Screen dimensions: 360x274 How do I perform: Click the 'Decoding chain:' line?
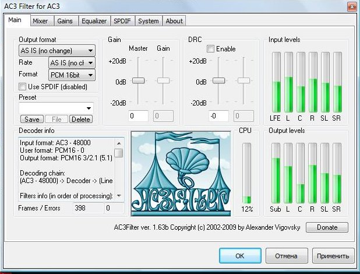[x=43, y=173]
